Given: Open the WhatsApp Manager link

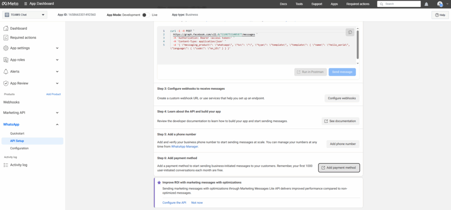Looking at the screenshot, I should pyautogui.click(x=185, y=147).
